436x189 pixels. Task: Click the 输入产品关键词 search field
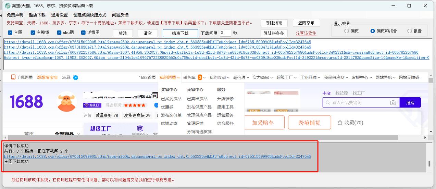coord(361,103)
